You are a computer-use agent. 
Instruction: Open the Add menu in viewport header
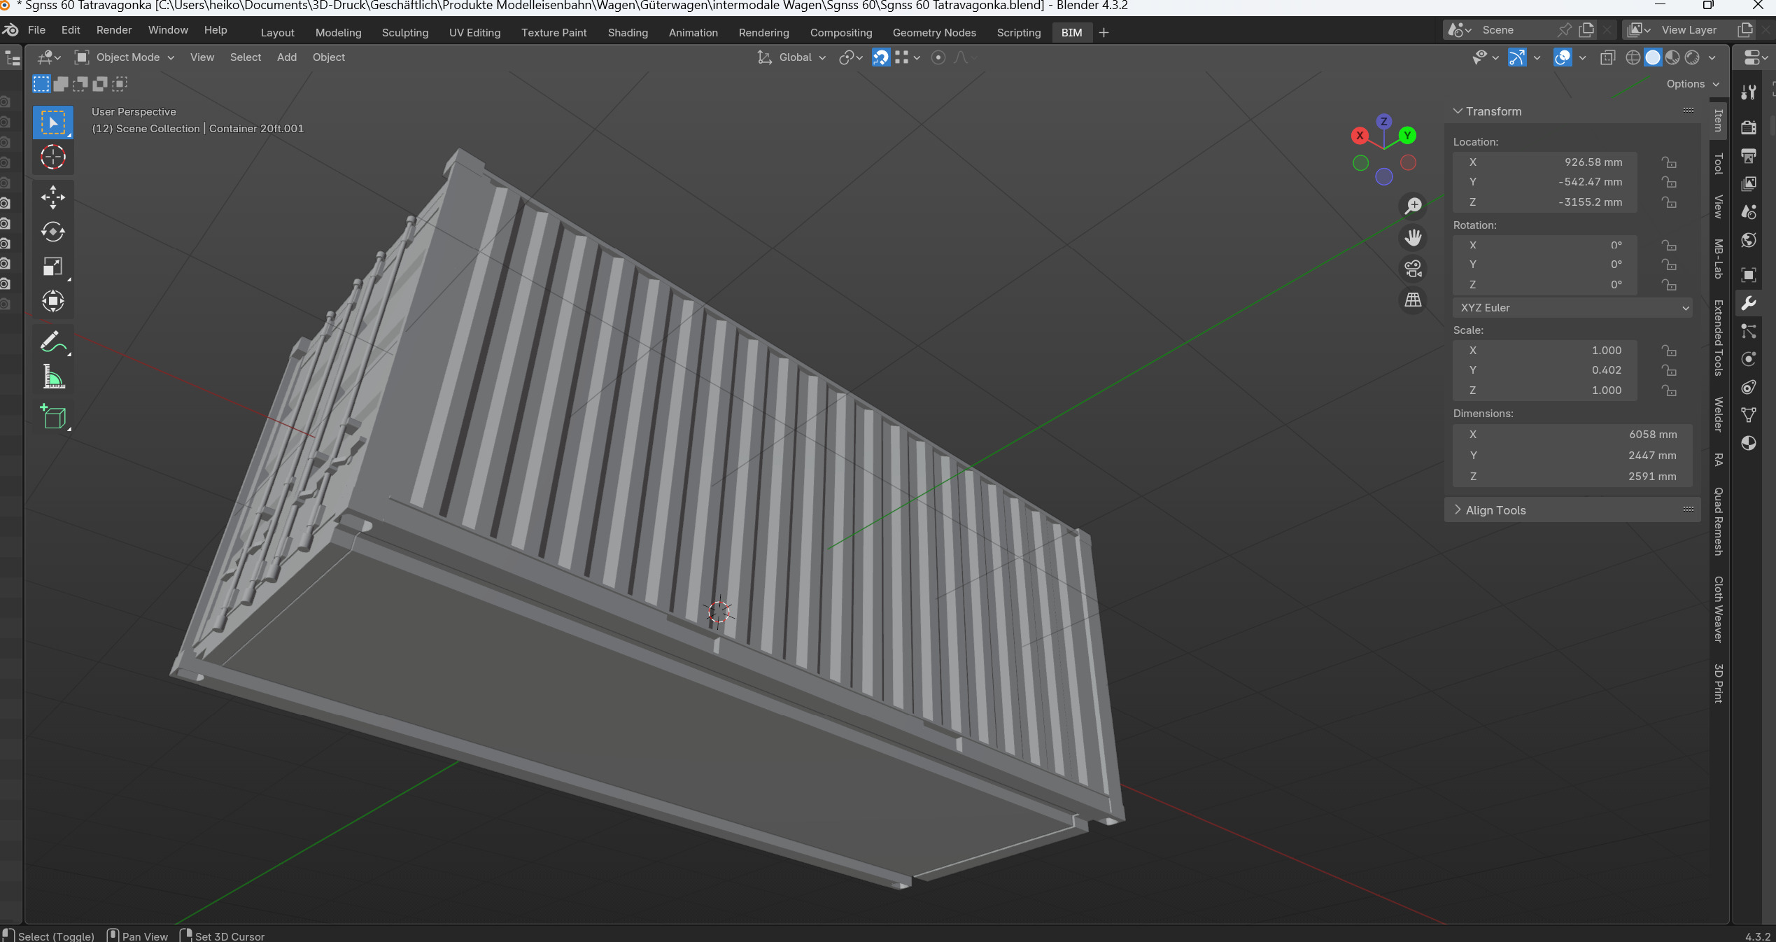coord(287,57)
